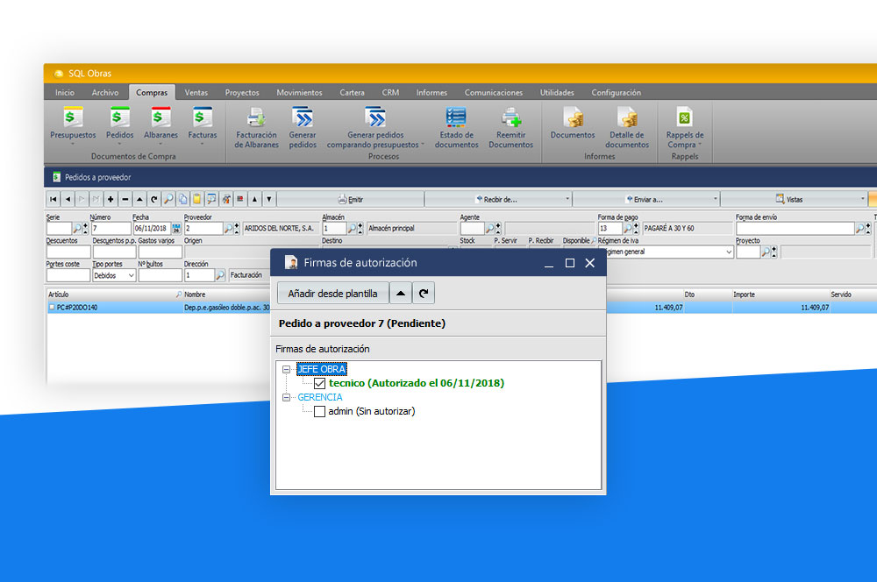Click the Reemitir Documentos icon
Image resolution: width=877 pixels, height=582 pixels.
510,117
